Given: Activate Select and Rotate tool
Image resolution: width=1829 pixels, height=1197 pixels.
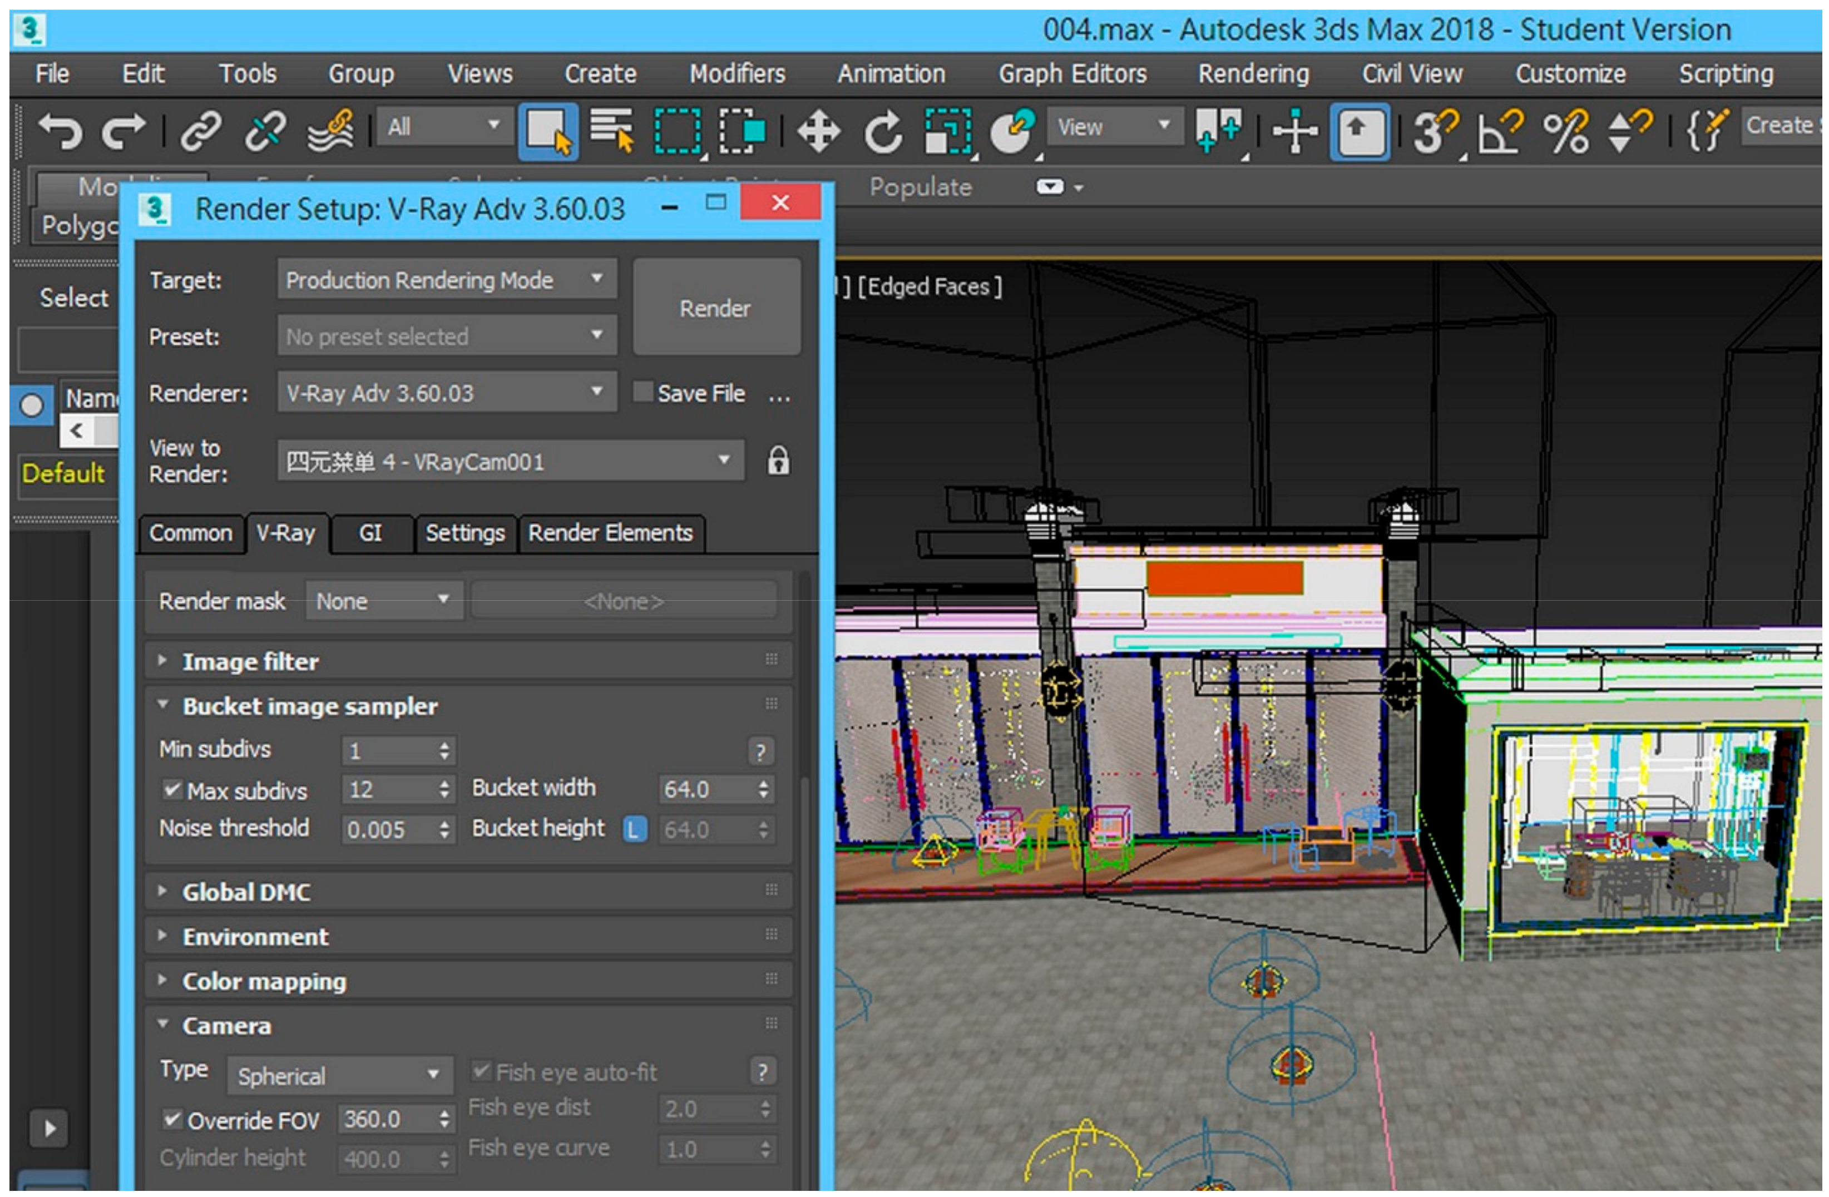Looking at the screenshot, I should click(x=883, y=131).
